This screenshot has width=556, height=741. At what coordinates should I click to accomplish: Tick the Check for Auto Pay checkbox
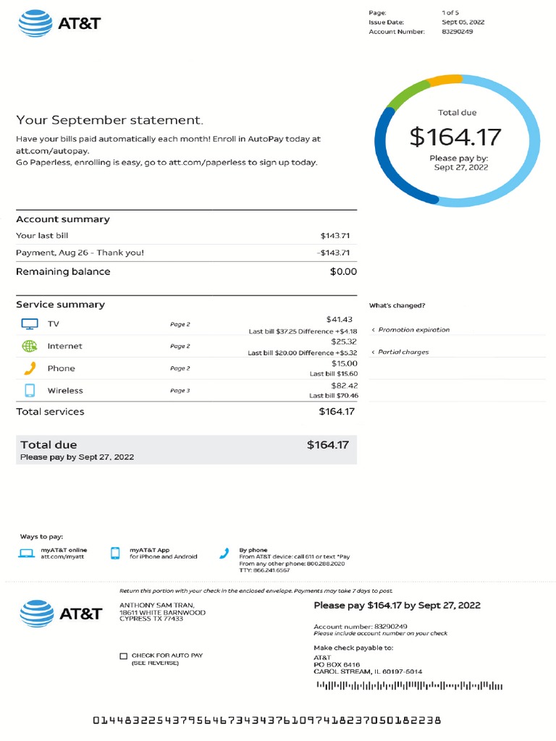[123, 656]
